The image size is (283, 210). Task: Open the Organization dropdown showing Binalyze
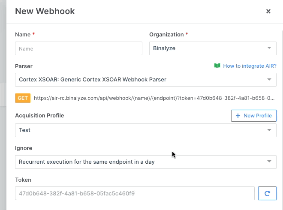tap(208, 48)
